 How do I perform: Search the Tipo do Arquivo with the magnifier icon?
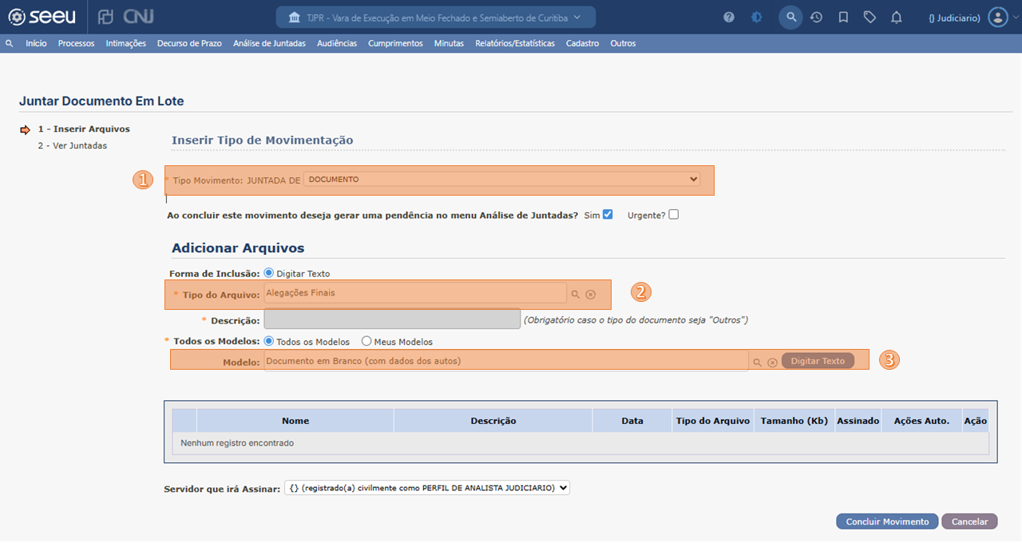[575, 294]
